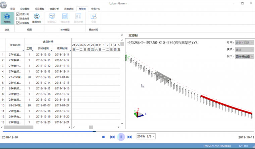The width and height of the screenshot is (255, 149).
Task: Open the 模型效果 model effects icon
Action: (x=65, y=17)
